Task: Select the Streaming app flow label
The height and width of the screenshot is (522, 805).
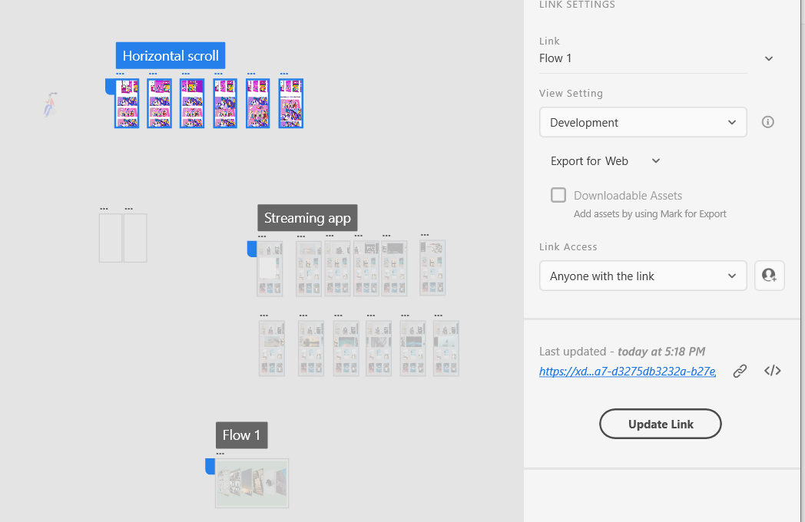Action: [x=307, y=217]
